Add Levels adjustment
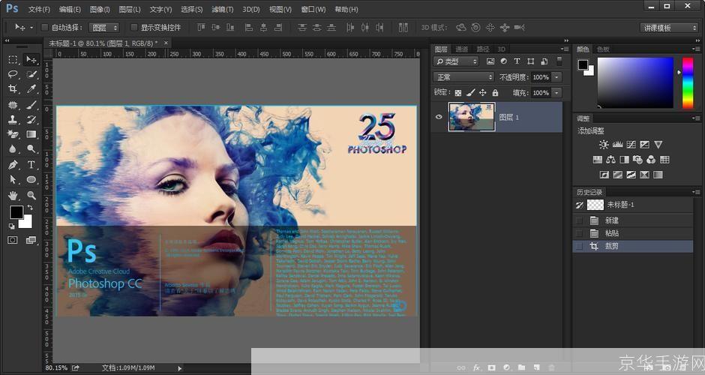Viewport: 705px width, 375px height. tap(618, 144)
